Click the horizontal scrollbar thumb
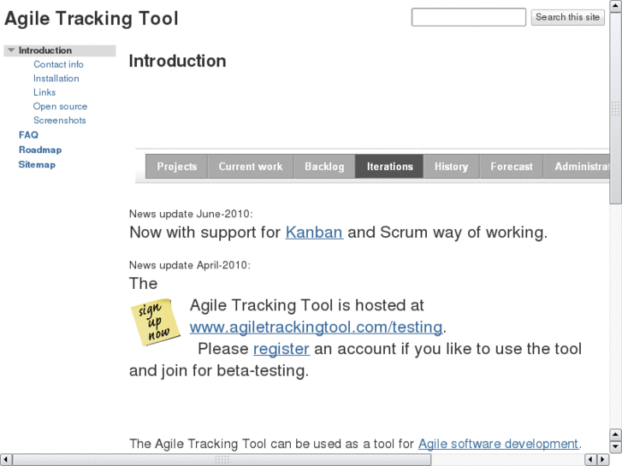The image size is (622, 466). click(x=222, y=460)
